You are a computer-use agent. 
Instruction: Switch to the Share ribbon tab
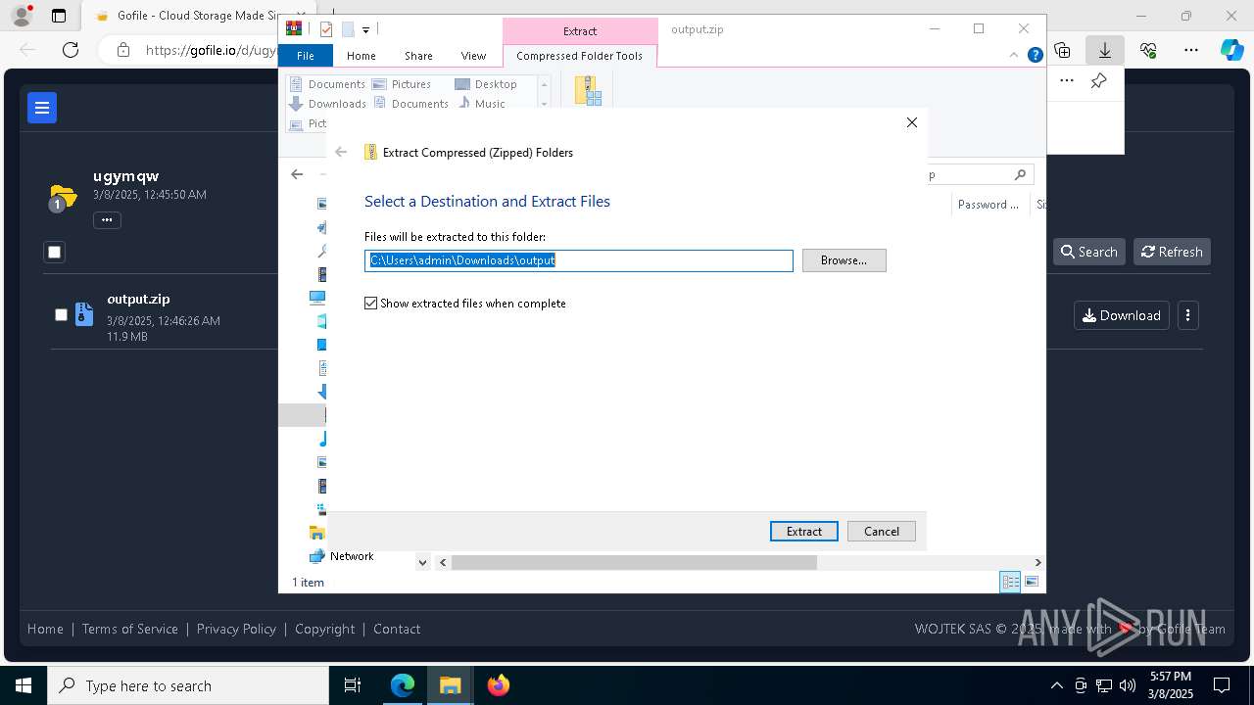(418, 56)
